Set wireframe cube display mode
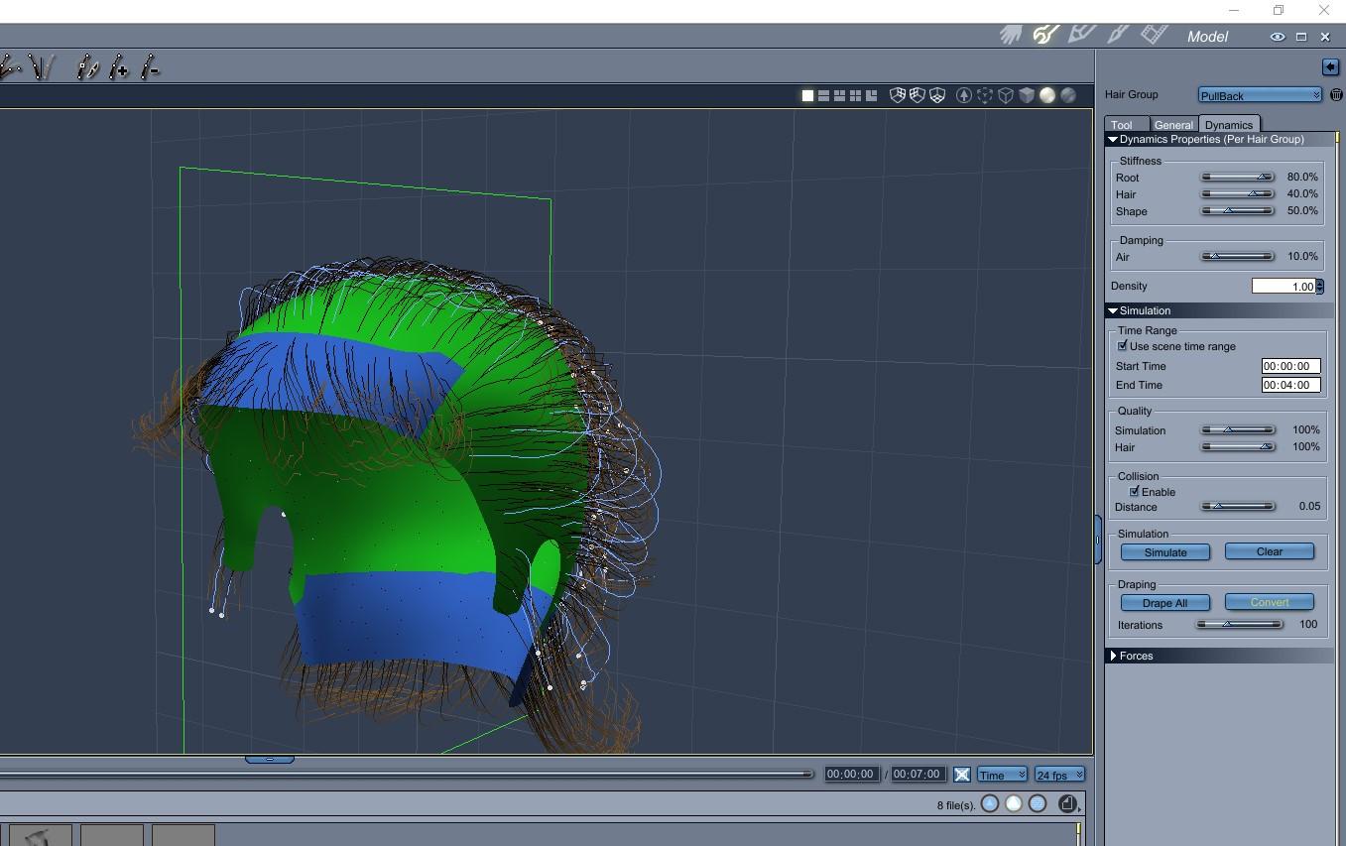The width and height of the screenshot is (1346, 846). (1006, 96)
